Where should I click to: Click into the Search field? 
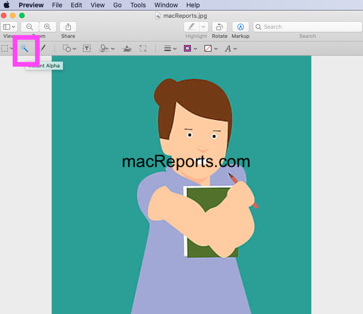(307, 27)
